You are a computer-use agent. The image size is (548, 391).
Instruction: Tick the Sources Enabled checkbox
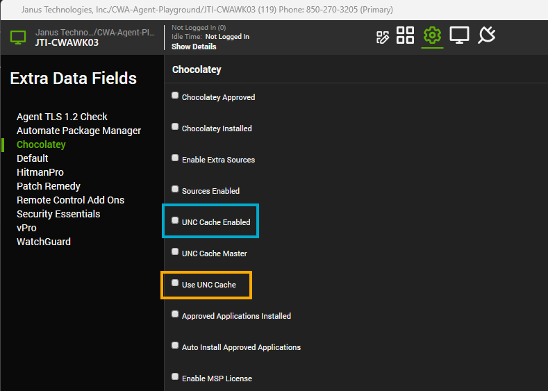pyautogui.click(x=175, y=189)
